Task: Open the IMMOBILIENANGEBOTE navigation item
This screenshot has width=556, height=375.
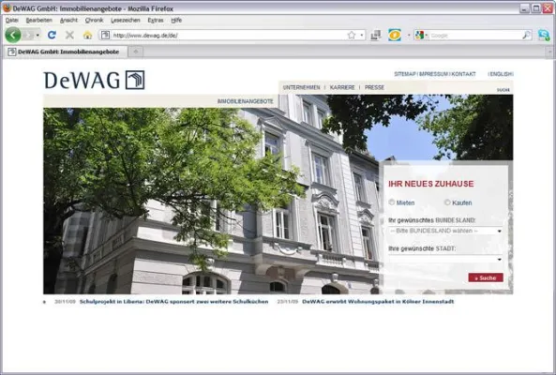Action: pos(246,101)
